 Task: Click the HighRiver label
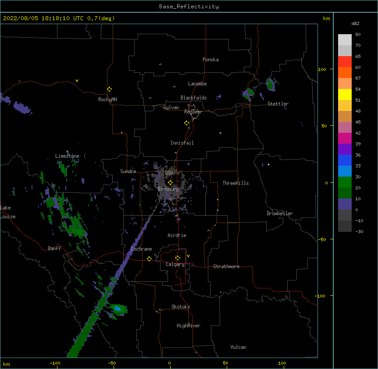coord(189,326)
